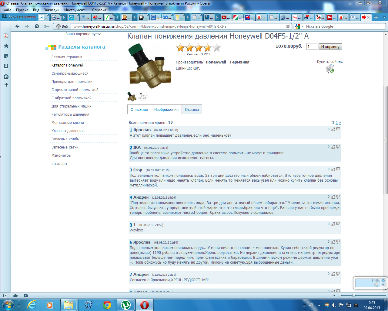Switch to the Описание tab
The image size is (388, 311).
tap(139, 109)
